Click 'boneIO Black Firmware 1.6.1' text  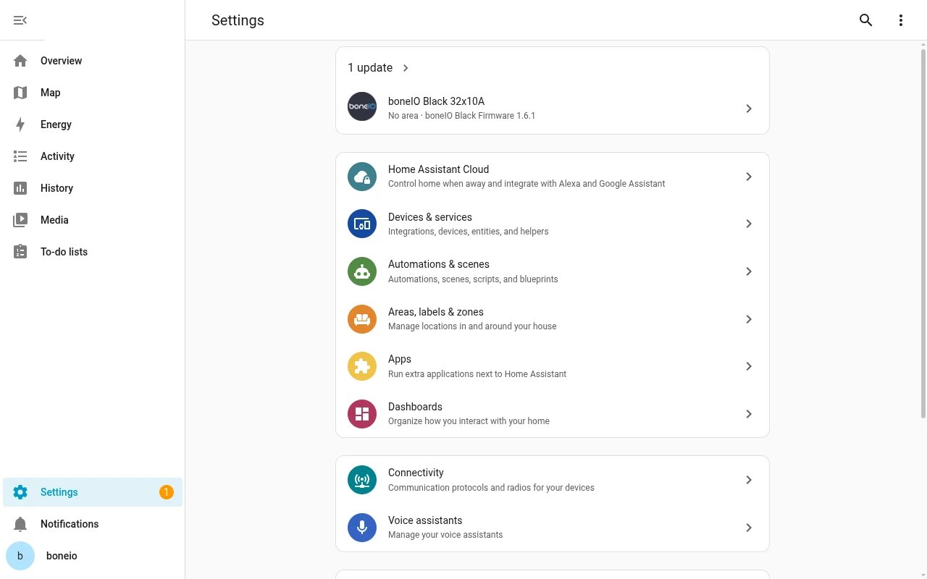(x=480, y=116)
